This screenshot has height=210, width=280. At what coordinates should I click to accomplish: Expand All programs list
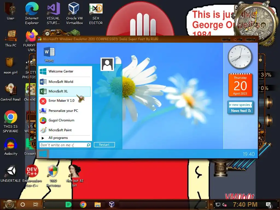pos(65,138)
